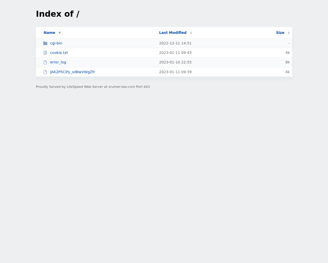Click the sort arrows next to Last Modified
This screenshot has height=263, width=328.
coord(191,33)
